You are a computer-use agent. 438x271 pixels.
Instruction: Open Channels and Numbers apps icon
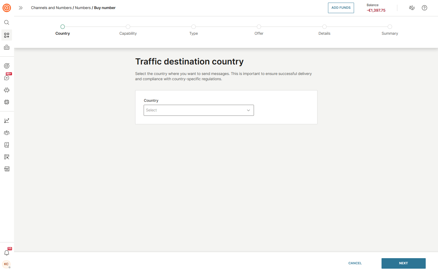(x=7, y=35)
